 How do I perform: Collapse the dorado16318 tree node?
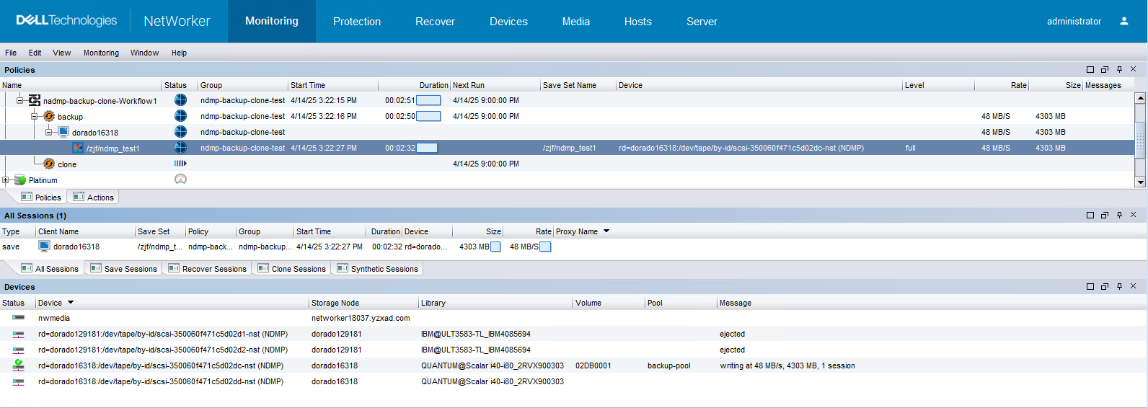[49, 132]
